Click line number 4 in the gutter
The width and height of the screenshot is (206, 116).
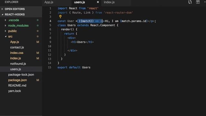pos(50,21)
